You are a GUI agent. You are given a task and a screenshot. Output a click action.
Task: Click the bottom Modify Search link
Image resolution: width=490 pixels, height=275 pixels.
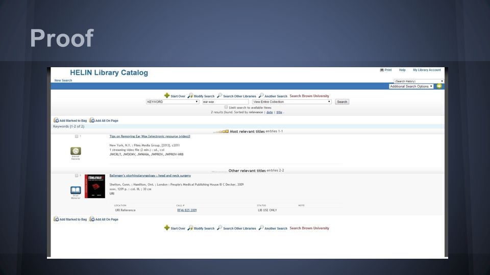pyautogui.click(x=204, y=229)
